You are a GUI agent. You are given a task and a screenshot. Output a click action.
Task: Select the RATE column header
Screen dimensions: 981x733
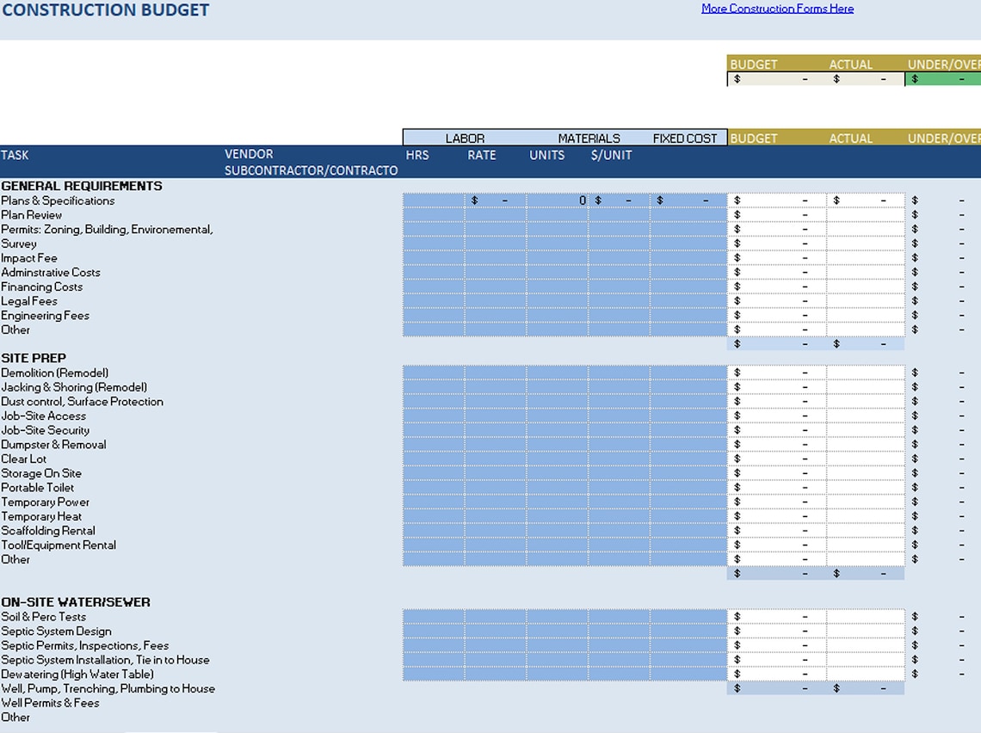tap(482, 155)
